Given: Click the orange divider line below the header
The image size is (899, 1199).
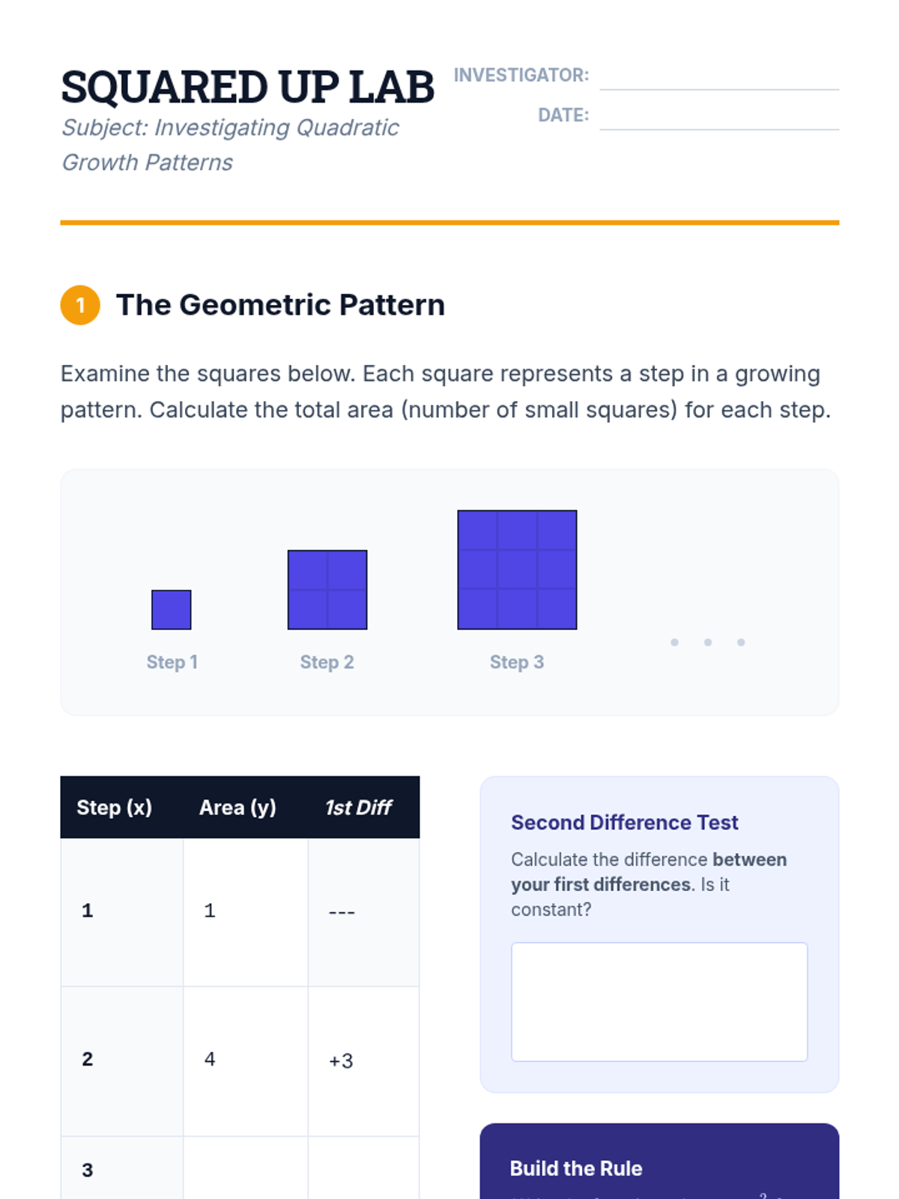Looking at the screenshot, I should click(x=449, y=223).
